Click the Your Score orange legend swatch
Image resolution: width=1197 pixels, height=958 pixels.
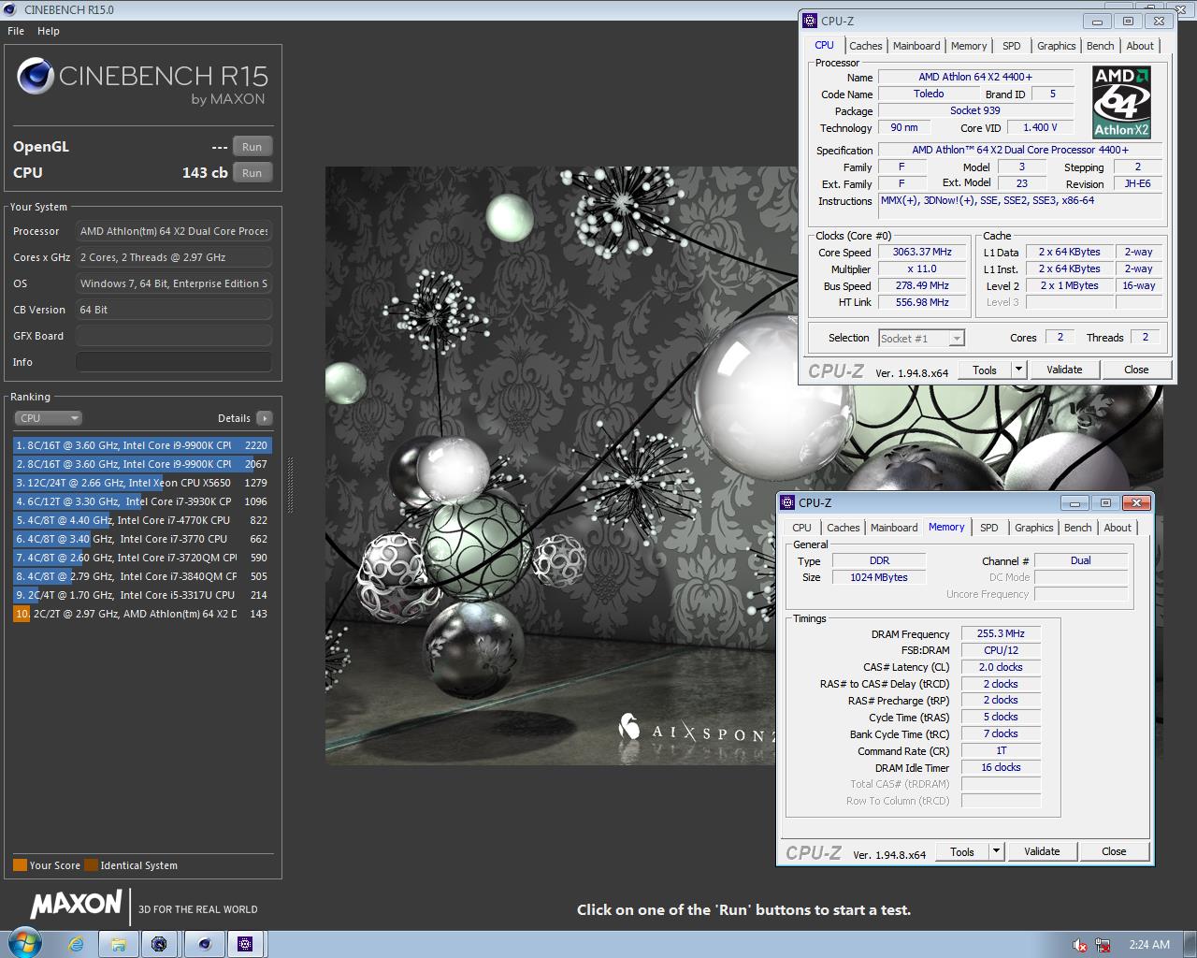point(20,865)
